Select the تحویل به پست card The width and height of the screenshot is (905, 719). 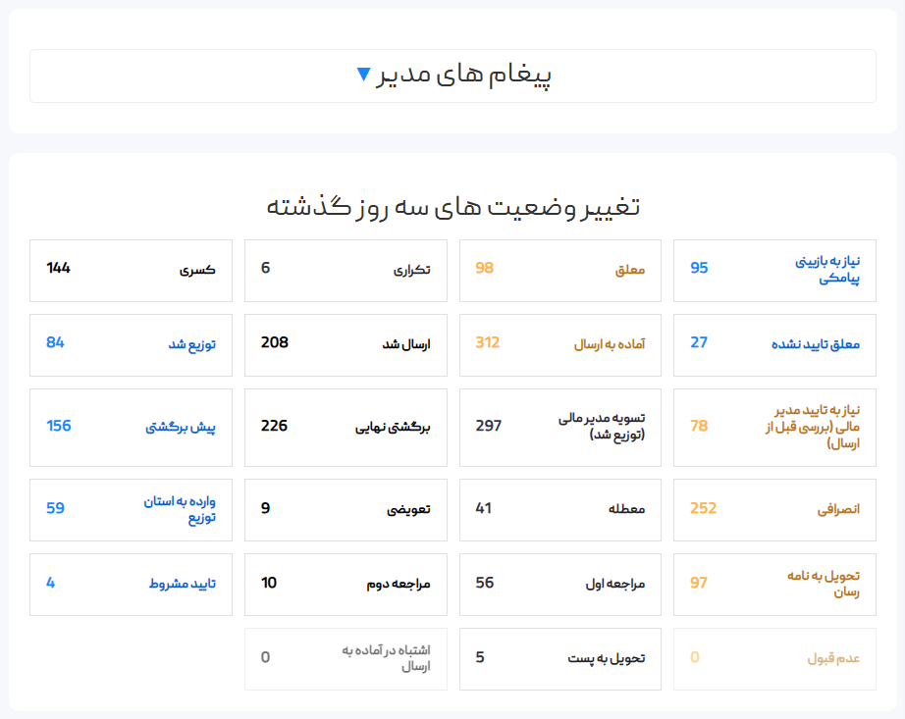[560, 658]
